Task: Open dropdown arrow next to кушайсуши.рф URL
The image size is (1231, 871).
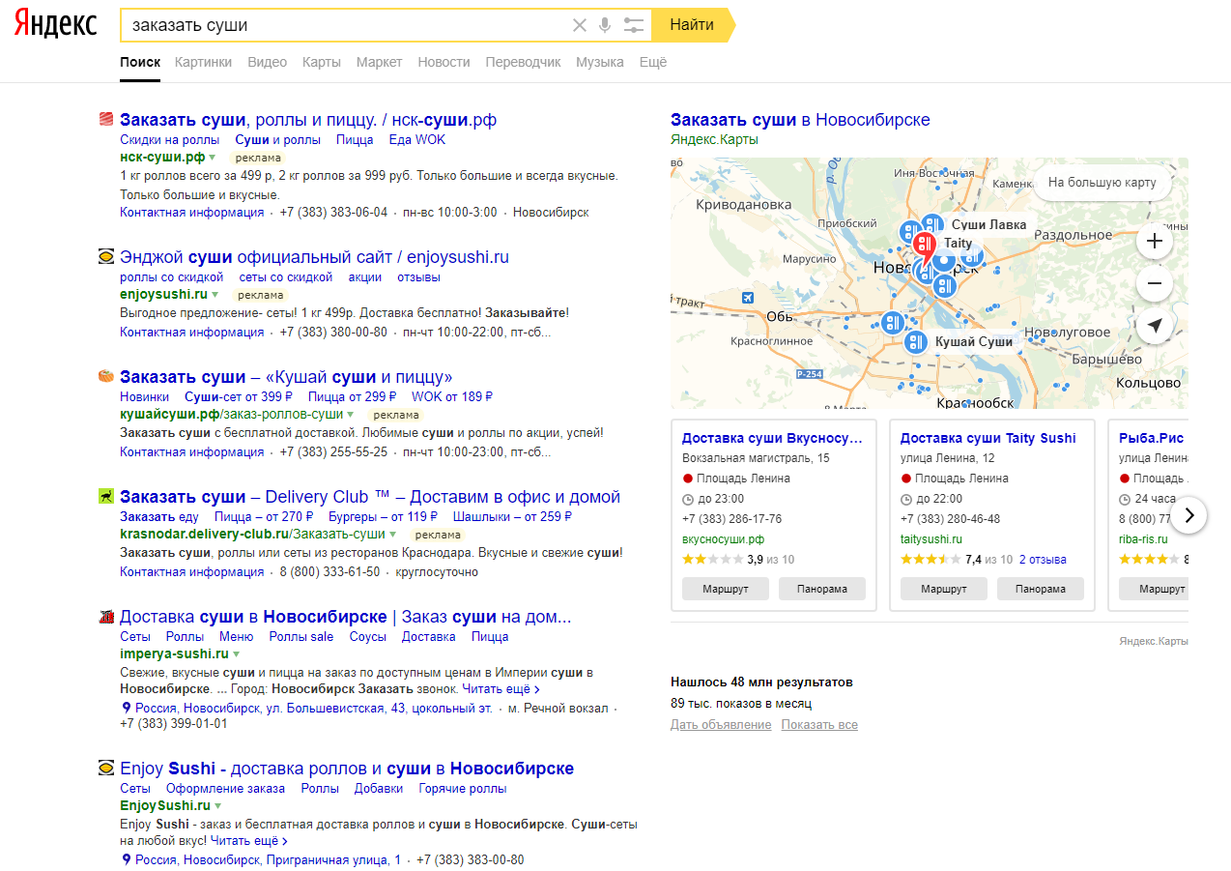Action: coord(351,414)
